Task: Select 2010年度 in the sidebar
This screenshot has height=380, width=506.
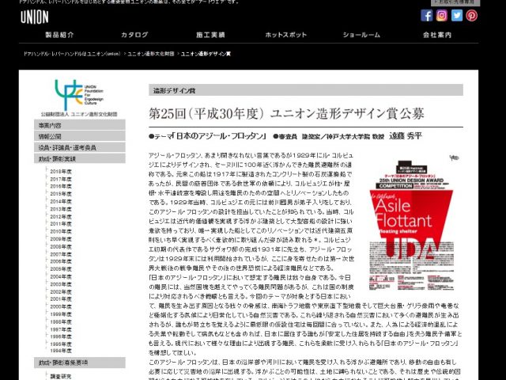Action: click(x=61, y=231)
